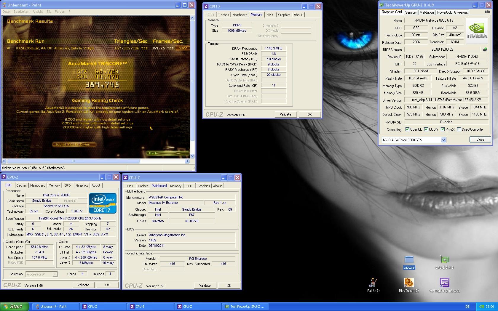Open the Bearbeiten menu in Paint

[x=21, y=12]
